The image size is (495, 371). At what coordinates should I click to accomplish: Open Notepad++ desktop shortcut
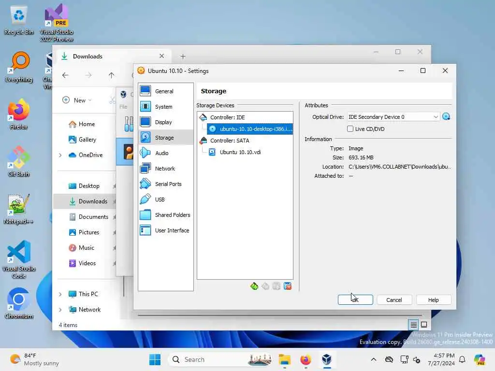(19, 209)
